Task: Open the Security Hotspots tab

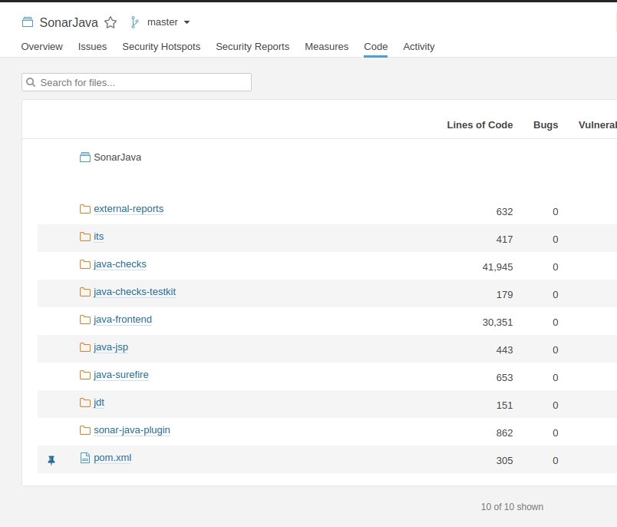Action: tap(161, 47)
